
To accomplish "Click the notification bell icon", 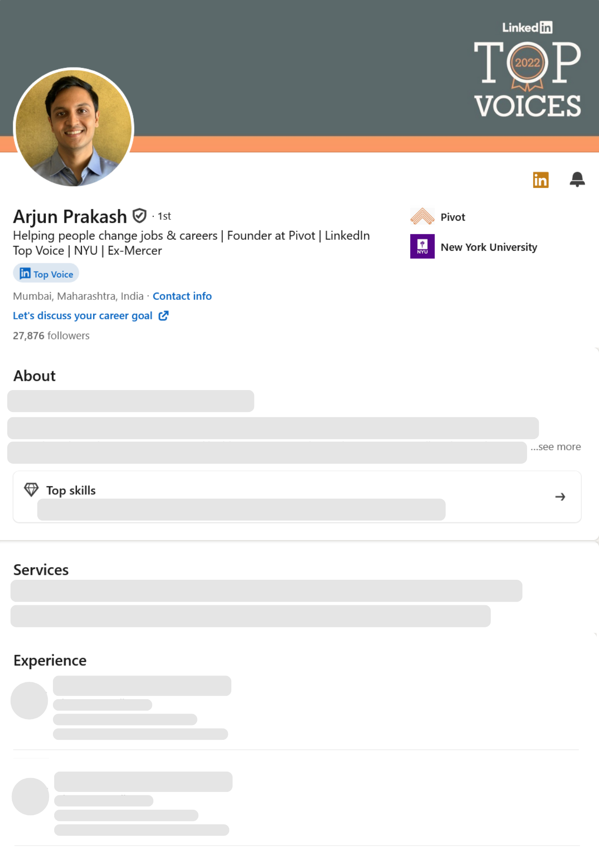I will point(577,180).
